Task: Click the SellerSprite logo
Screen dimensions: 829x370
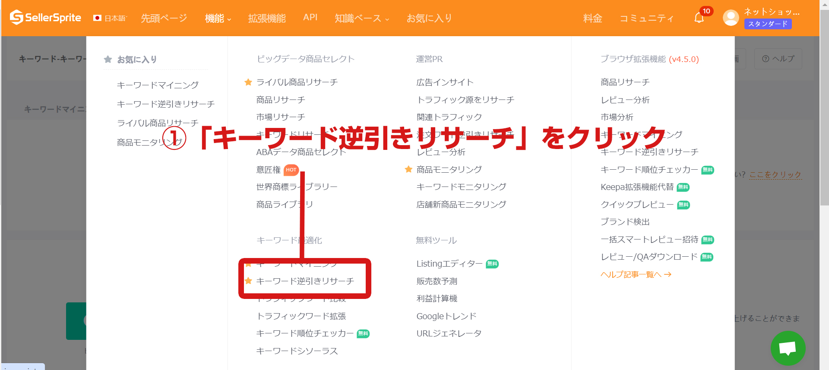Action: (45, 18)
